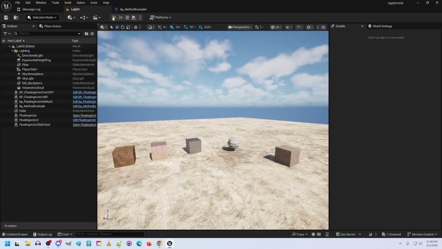Click the Outliner search field
The image size is (442, 249).
coord(48,34)
